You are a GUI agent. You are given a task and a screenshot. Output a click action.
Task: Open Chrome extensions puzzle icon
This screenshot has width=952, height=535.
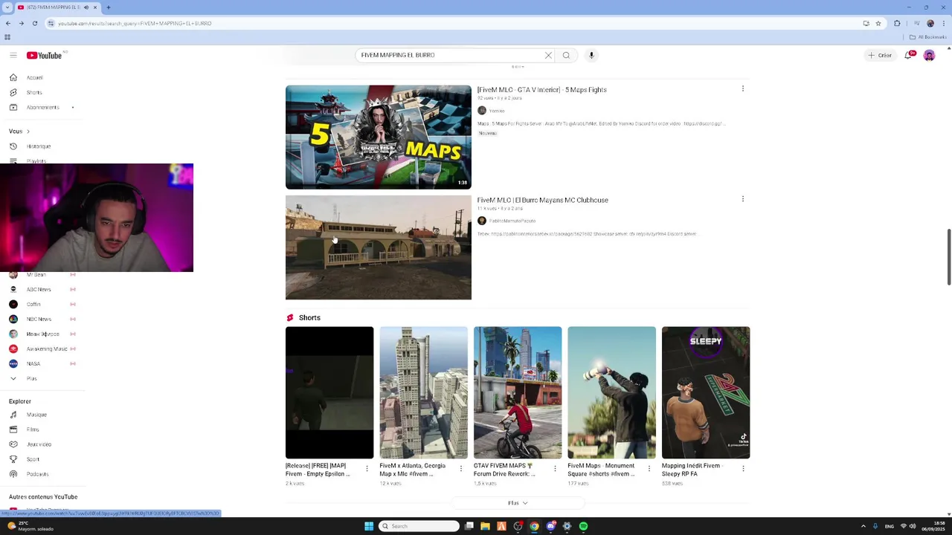[897, 23]
